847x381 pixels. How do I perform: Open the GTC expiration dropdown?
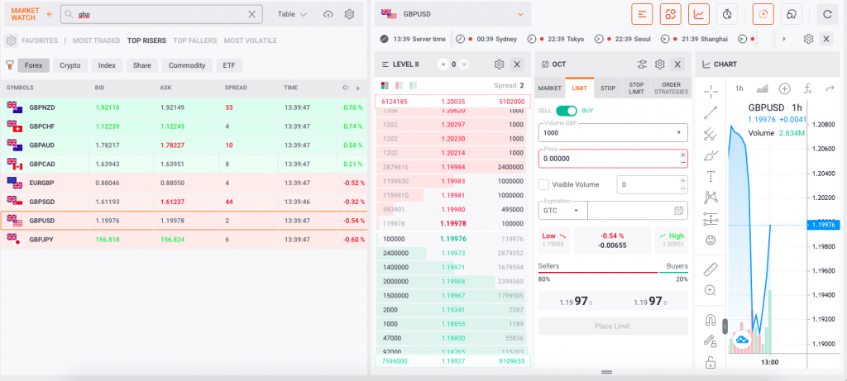pyautogui.click(x=562, y=211)
